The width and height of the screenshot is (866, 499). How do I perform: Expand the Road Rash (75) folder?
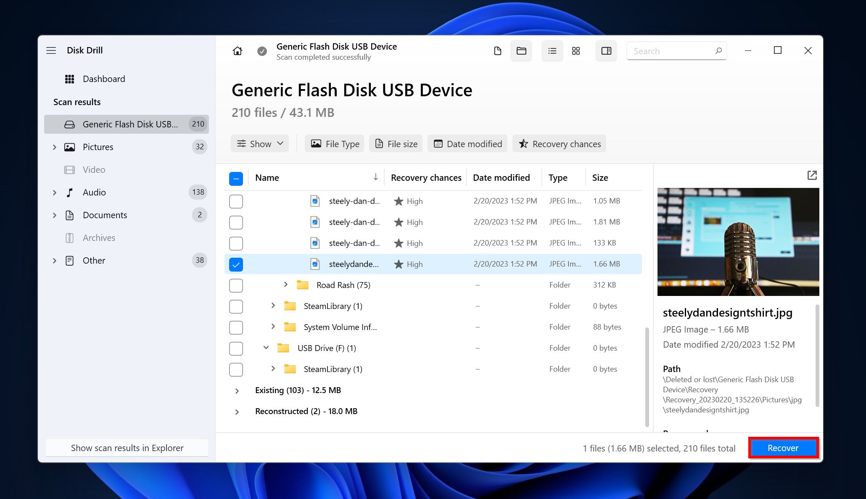pyautogui.click(x=286, y=285)
